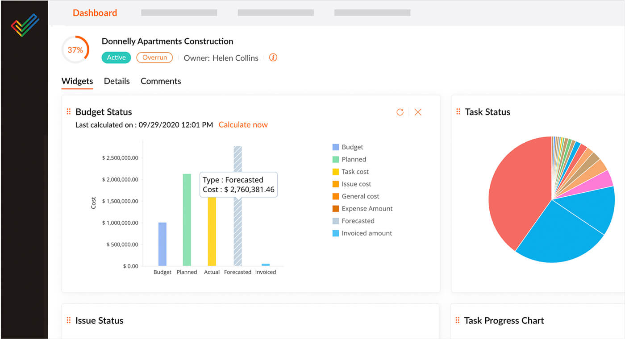Toggle the Forecasted legend entry
Viewport: 625px width, 339px height.
pos(357,221)
